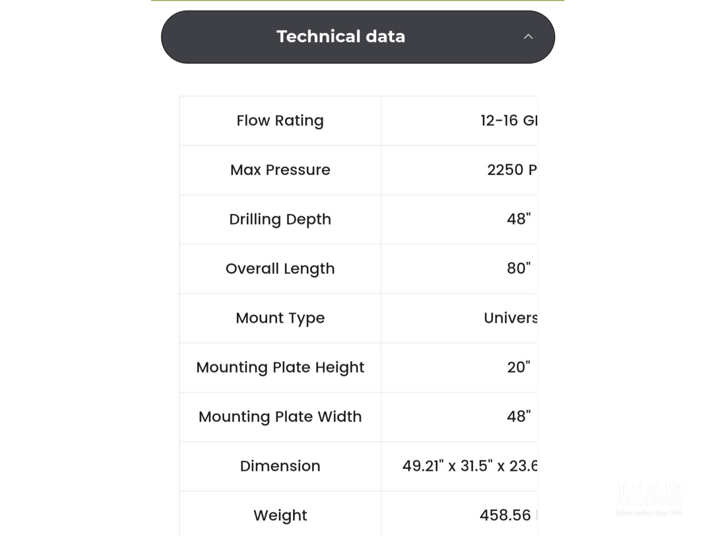Select the Flow Rating label cell
715x536 pixels.
point(280,121)
